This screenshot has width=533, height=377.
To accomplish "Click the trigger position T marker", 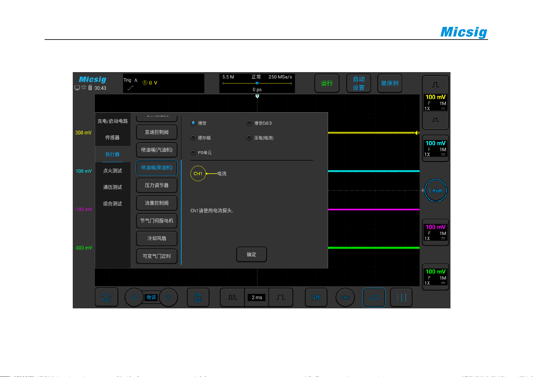I will point(257,96).
